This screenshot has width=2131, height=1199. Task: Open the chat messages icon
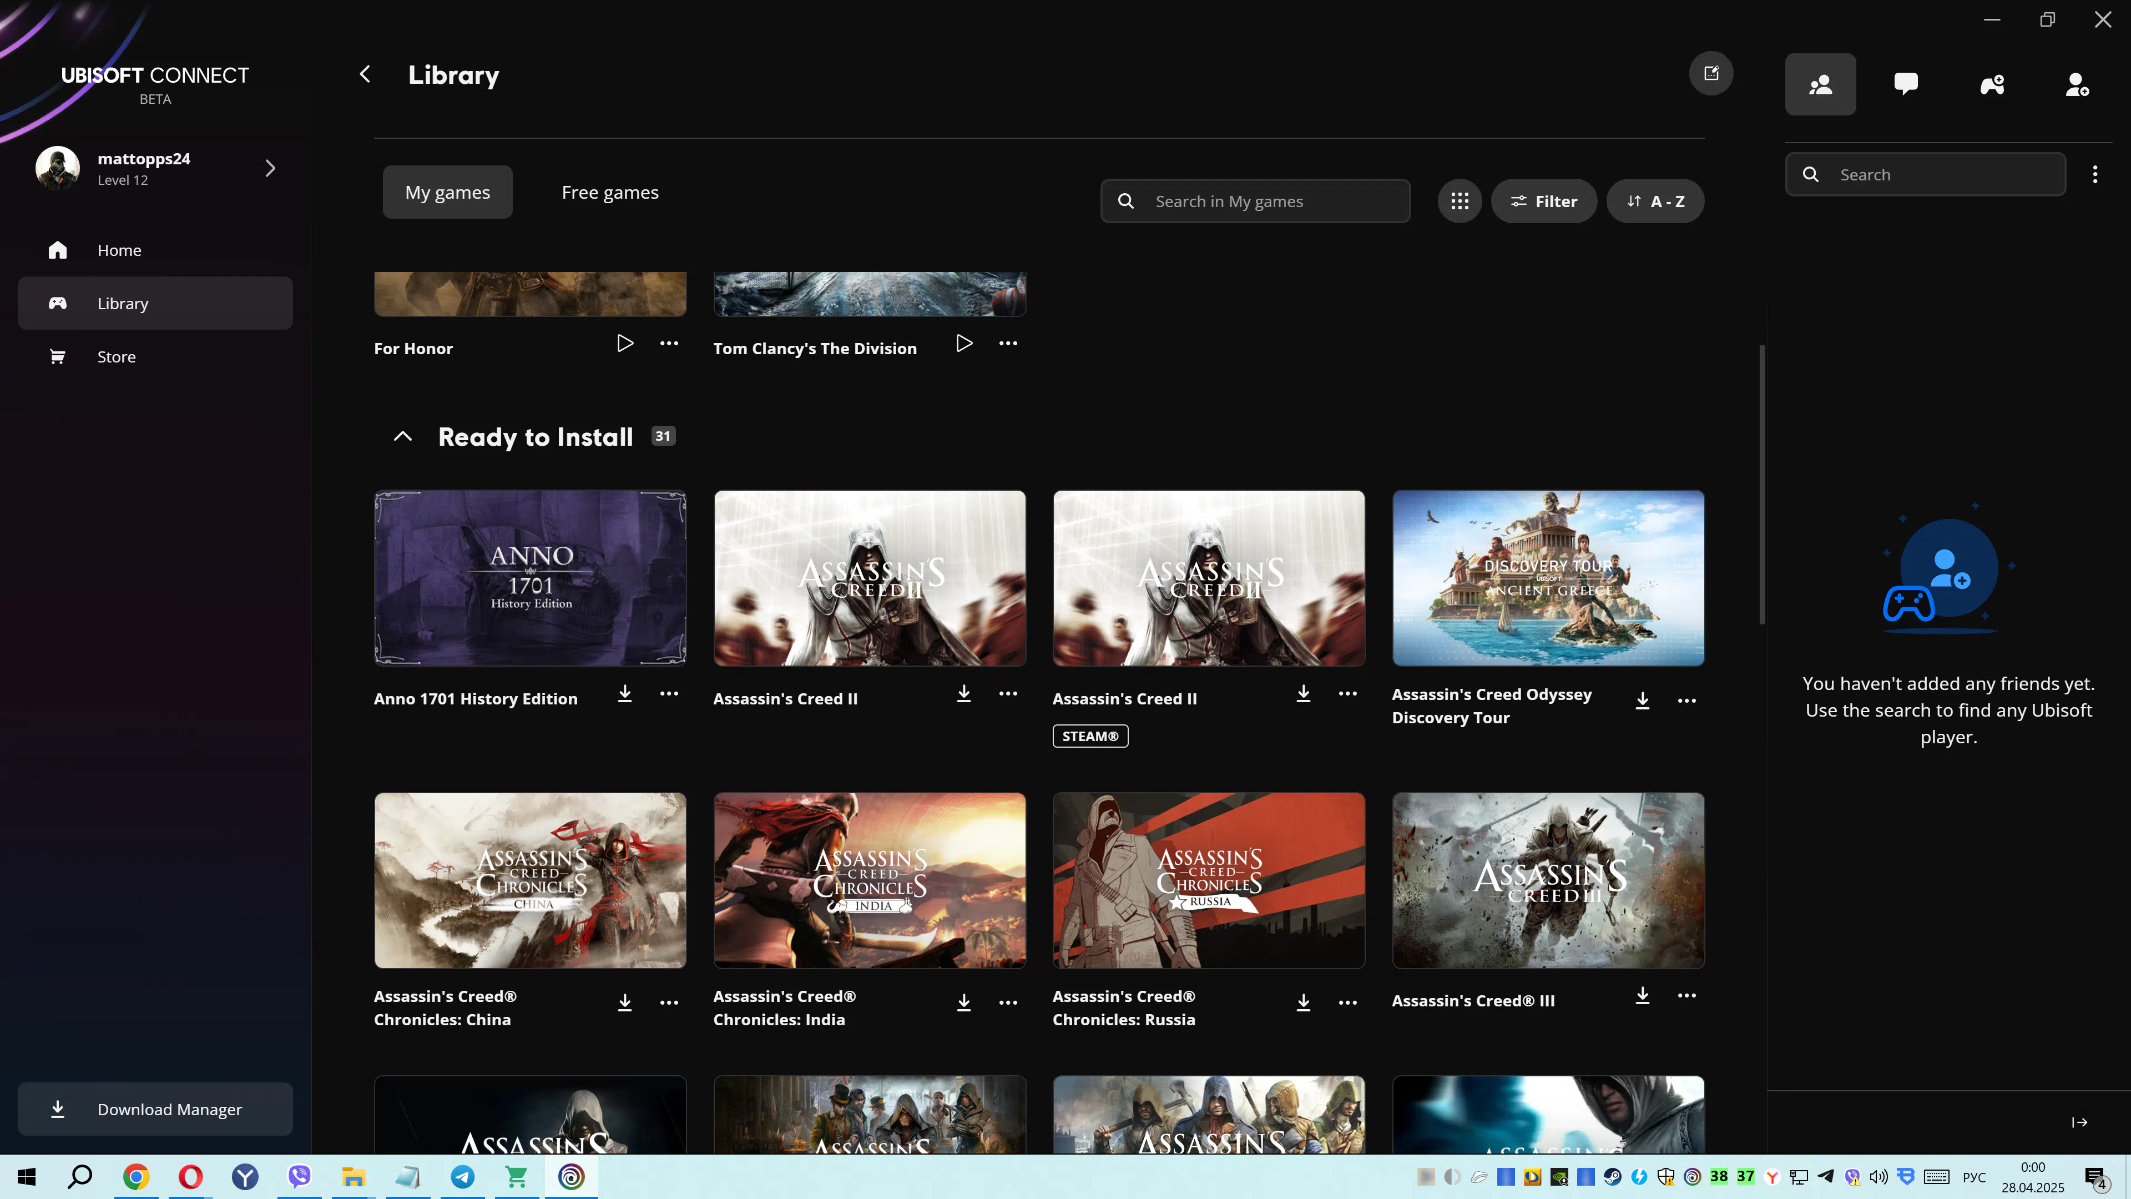[x=1906, y=84]
